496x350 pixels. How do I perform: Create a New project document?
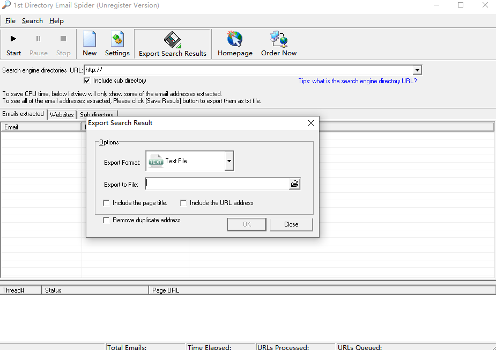click(90, 39)
